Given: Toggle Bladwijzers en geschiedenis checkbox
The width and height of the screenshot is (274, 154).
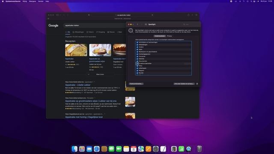Looking at the screenshot, I should [137, 52].
